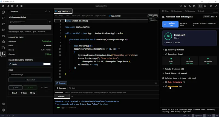Click the Commit All button
The height and width of the screenshot is (117, 219).
coord(30,80)
